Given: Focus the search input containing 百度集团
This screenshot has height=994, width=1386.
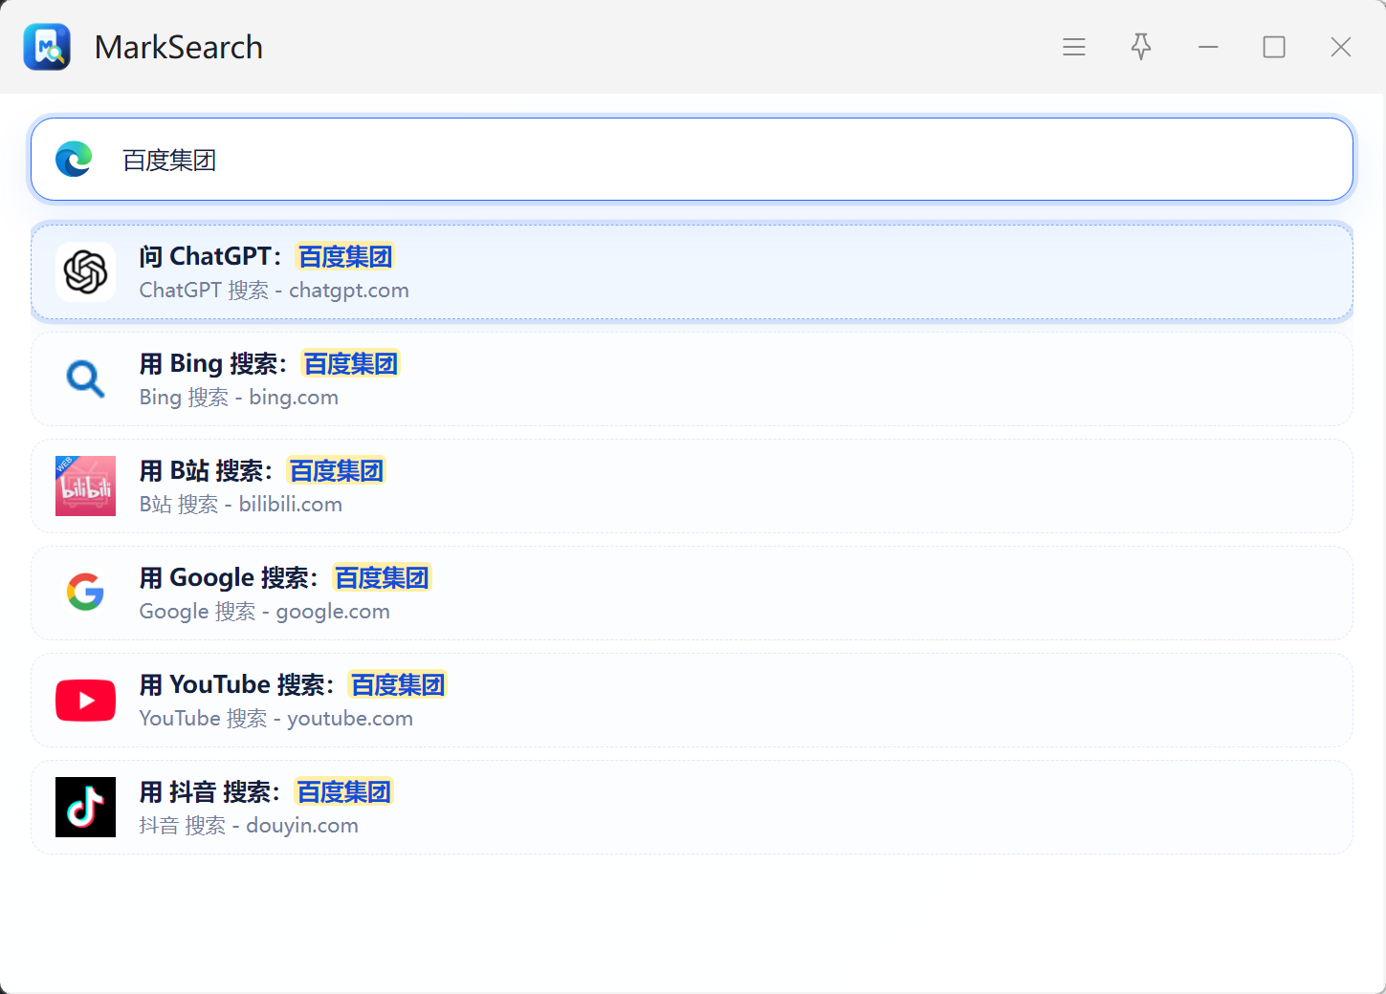Looking at the screenshot, I should (x=692, y=160).
